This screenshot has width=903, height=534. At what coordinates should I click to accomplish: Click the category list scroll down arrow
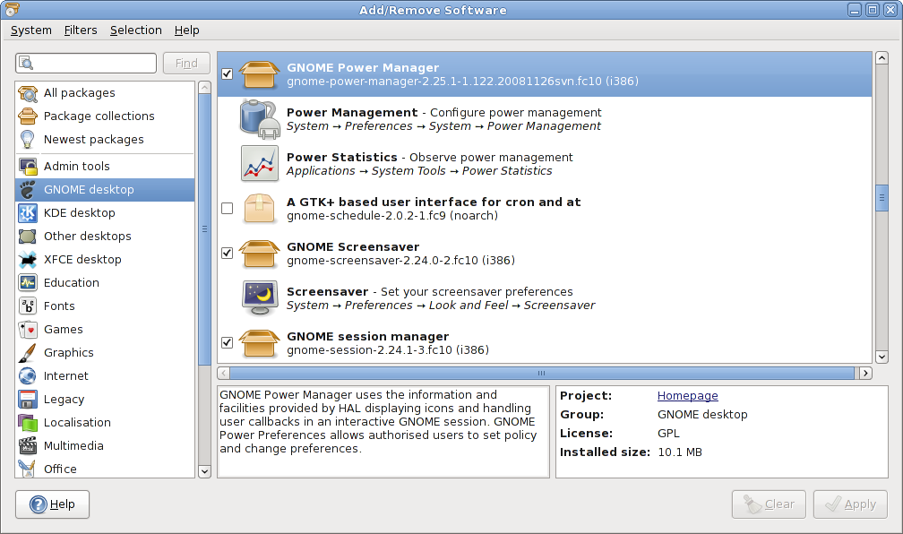coord(204,471)
